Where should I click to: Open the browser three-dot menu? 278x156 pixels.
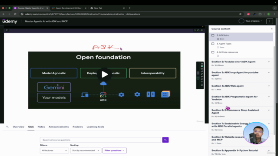tap(274, 14)
